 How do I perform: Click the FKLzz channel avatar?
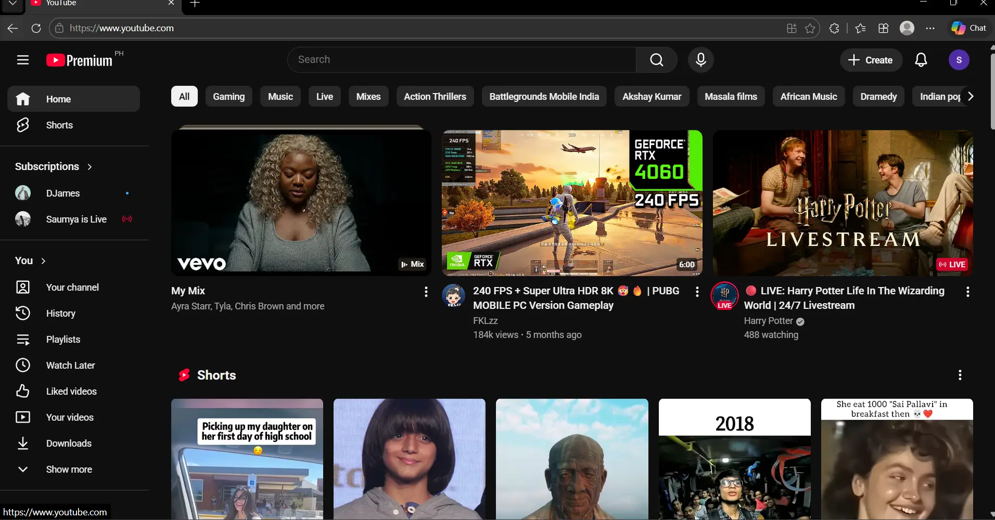tap(453, 295)
